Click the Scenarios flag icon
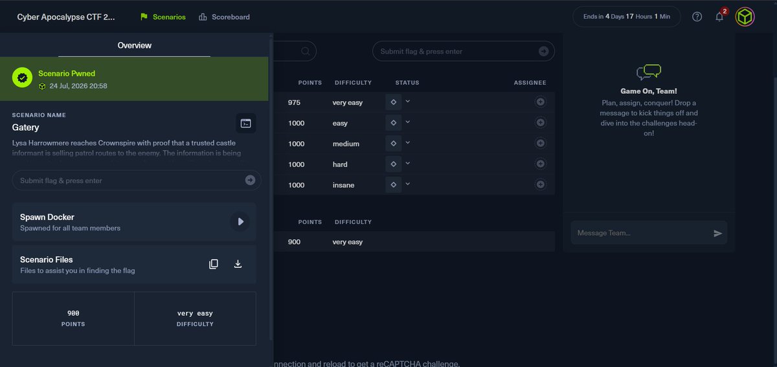This screenshot has height=367, width=777. 144,17
